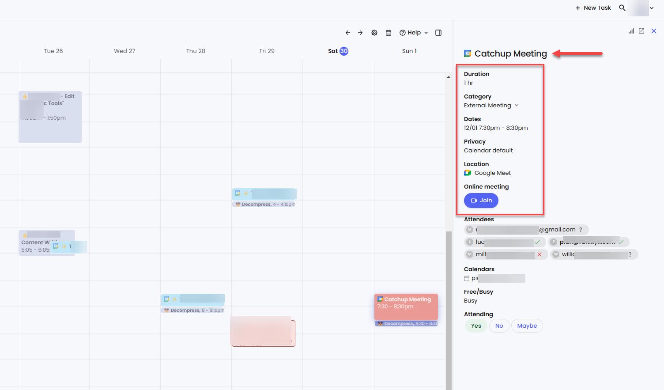The height and width of the screenshot is (390, 664).
Task: Click the analytics bar chart icon in the event panel
Action: coord(631,31)
